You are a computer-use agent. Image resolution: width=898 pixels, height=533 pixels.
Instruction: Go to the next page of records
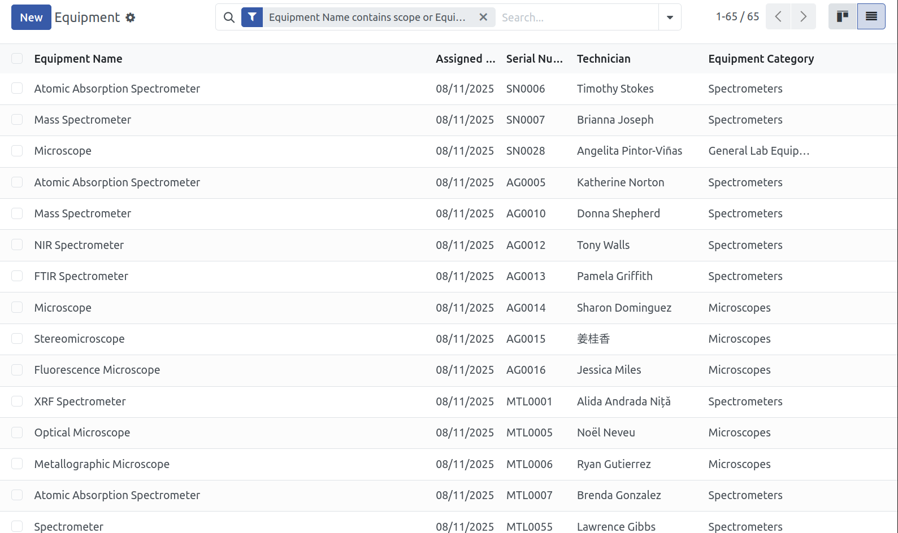[x=804, y=17]
